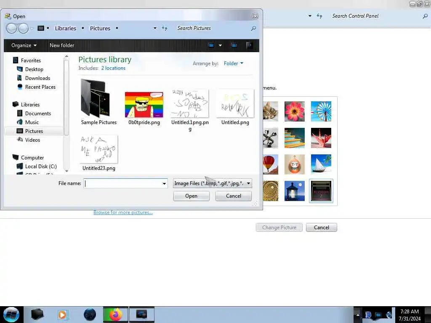The width and height of the screenshot is (431, 323).
Task: Click New folder button
Action: pos(62,45)
